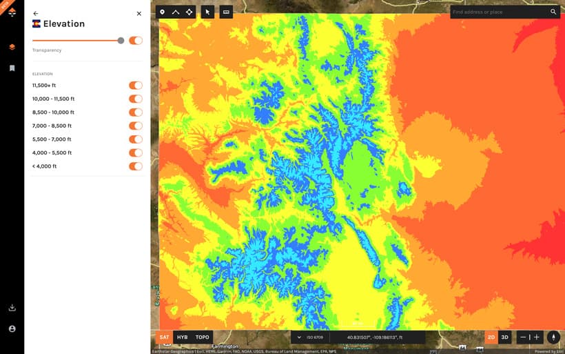
Task: Switch basemap to SAT
Action: click(164, 337)
